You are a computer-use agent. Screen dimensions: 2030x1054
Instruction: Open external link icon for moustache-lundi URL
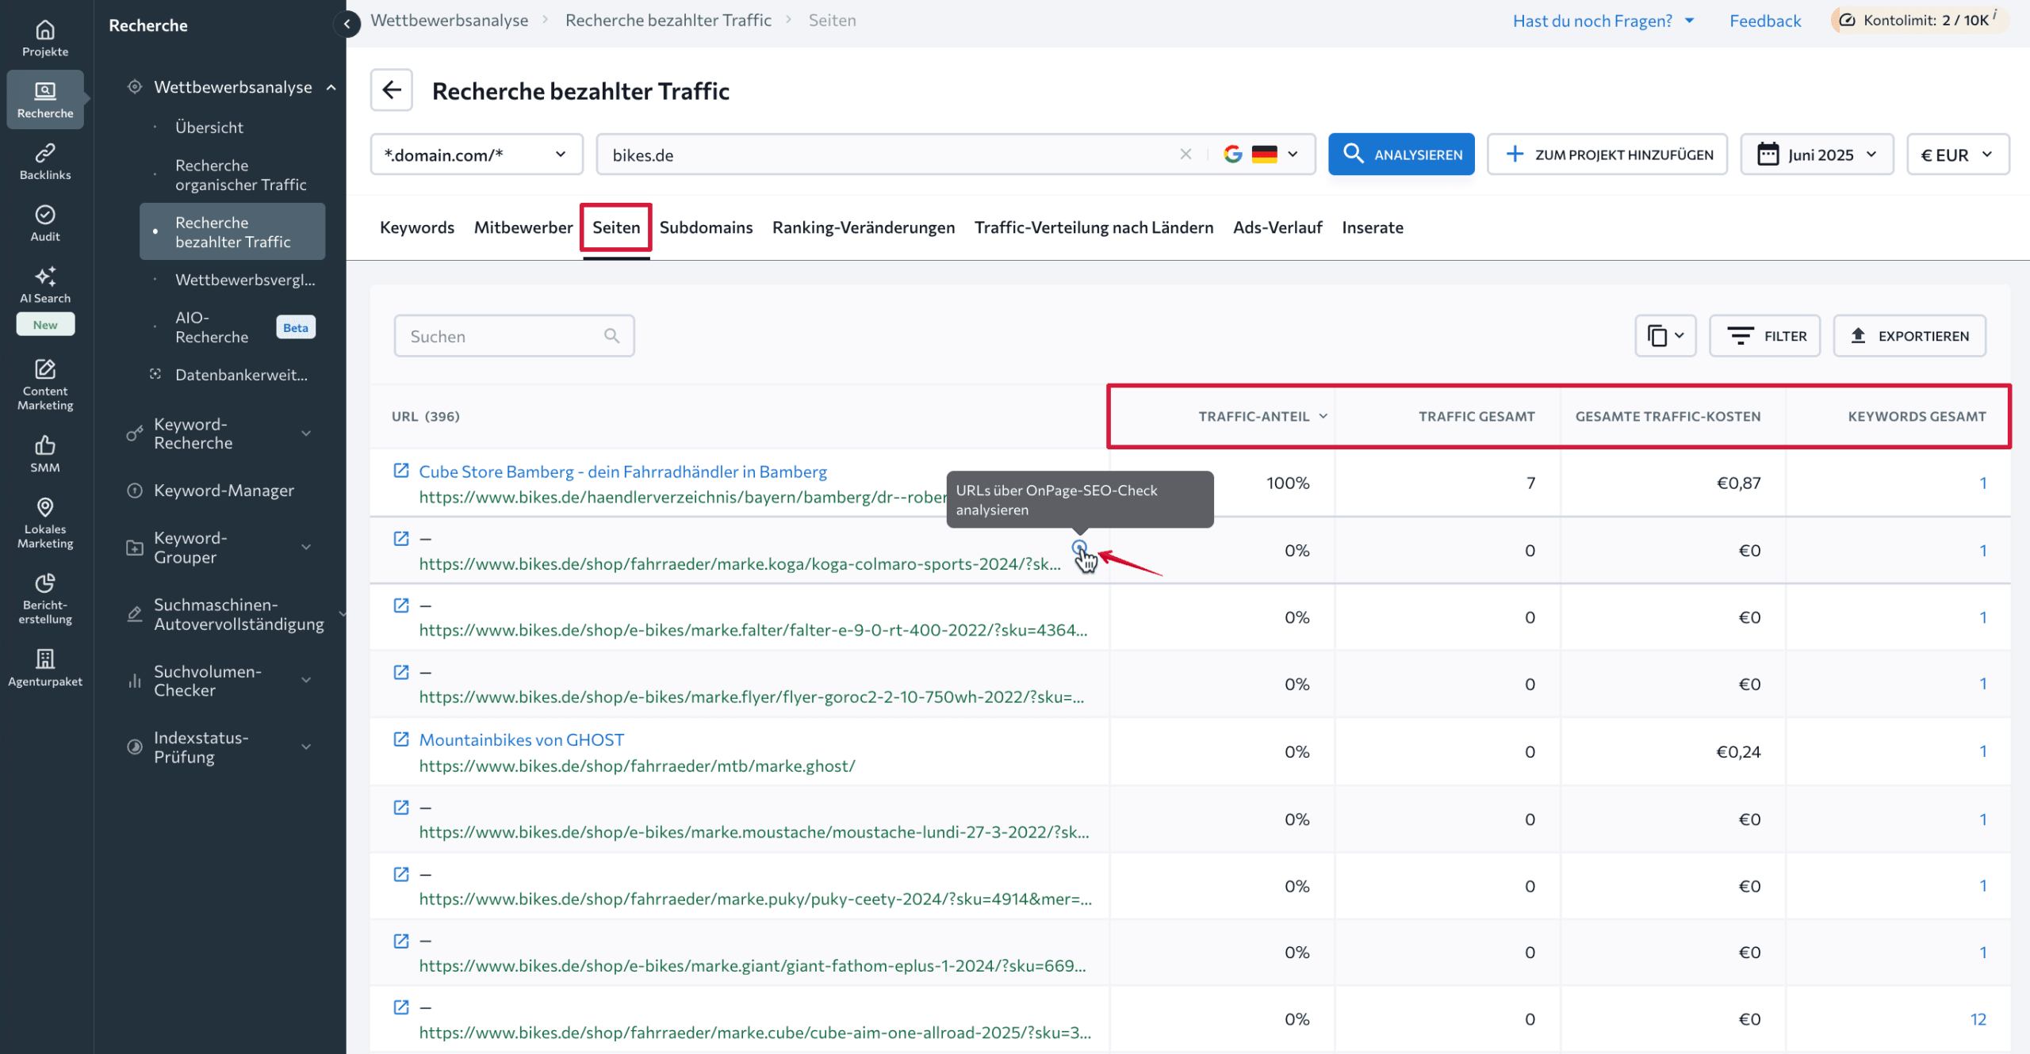(401, 807)
